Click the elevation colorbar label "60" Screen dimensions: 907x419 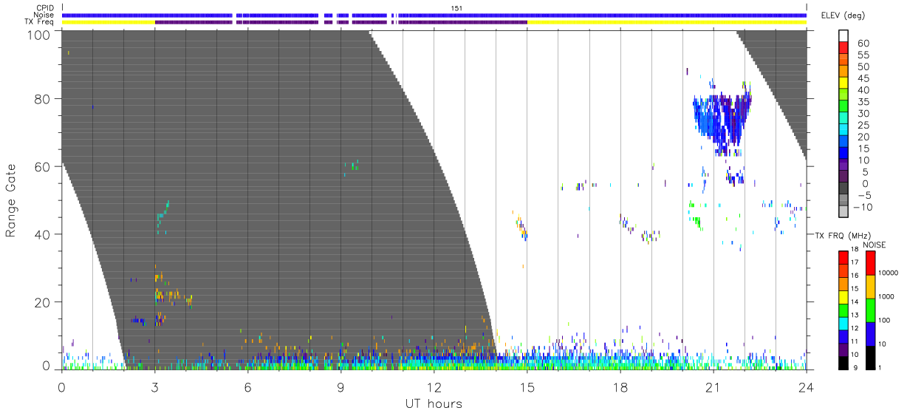[863, 43]
